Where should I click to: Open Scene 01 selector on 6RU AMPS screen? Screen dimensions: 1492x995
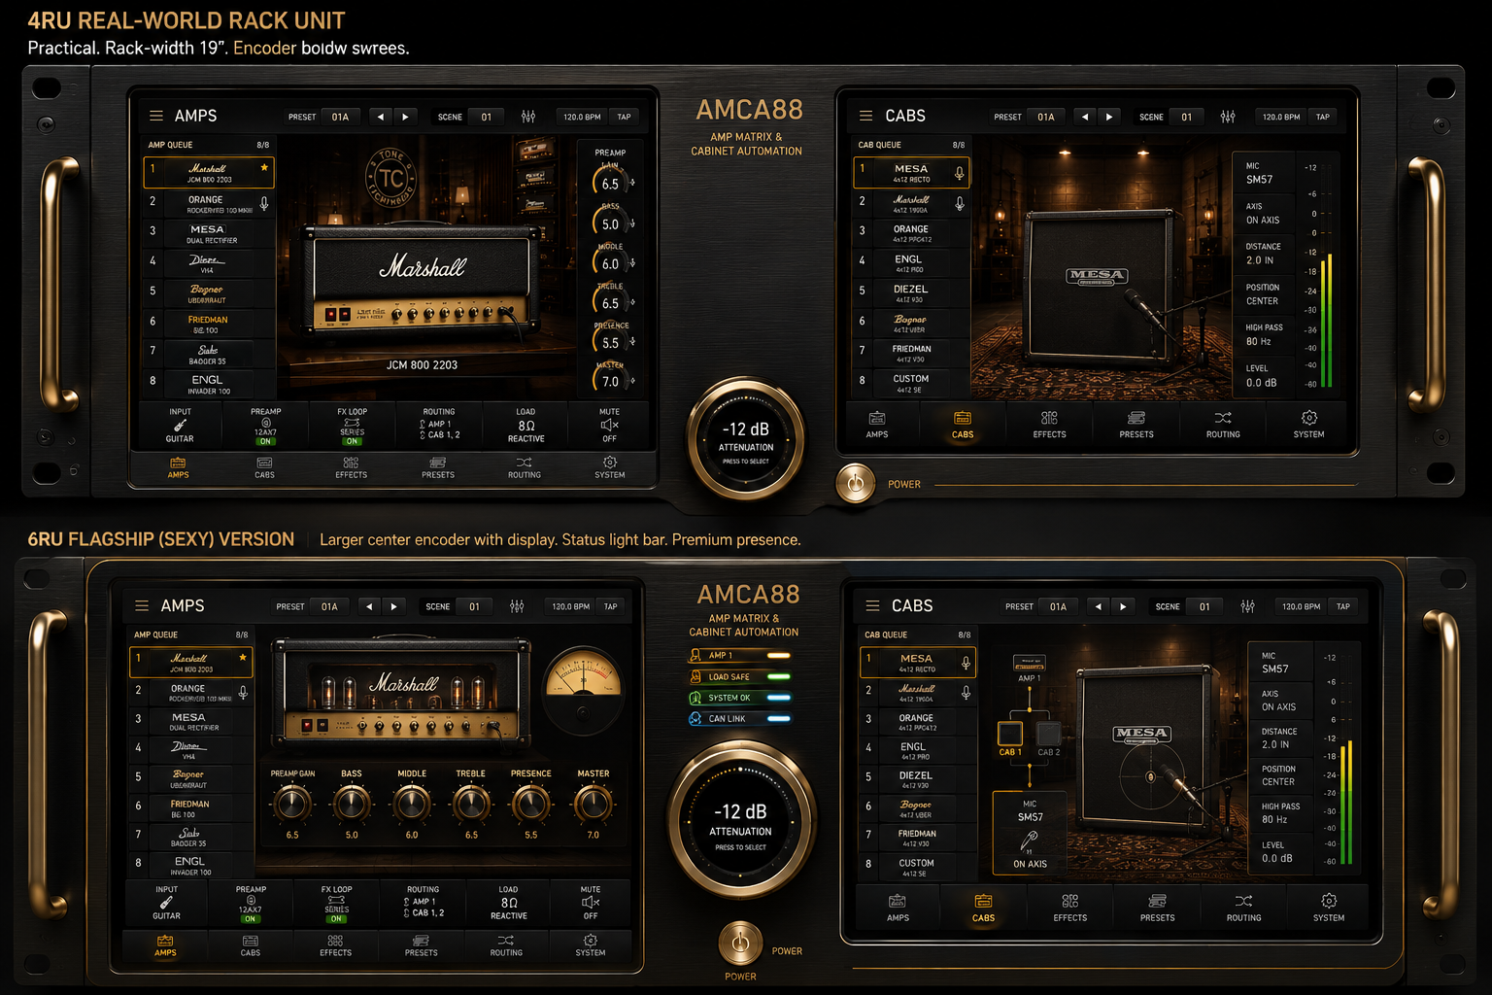[474, 606]
